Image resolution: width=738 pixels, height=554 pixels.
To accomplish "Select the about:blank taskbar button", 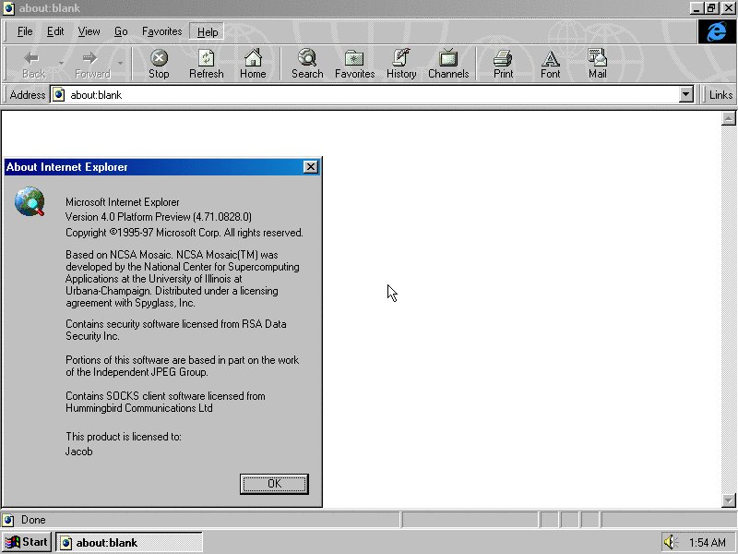I will pyautogui.click(x=129, y=542).
